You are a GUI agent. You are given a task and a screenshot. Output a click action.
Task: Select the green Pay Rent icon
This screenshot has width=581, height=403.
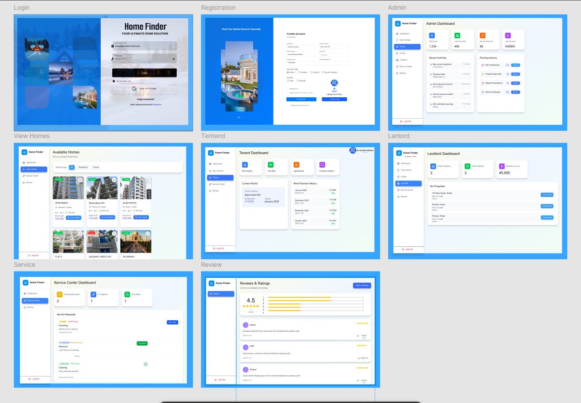pos(271,165)
